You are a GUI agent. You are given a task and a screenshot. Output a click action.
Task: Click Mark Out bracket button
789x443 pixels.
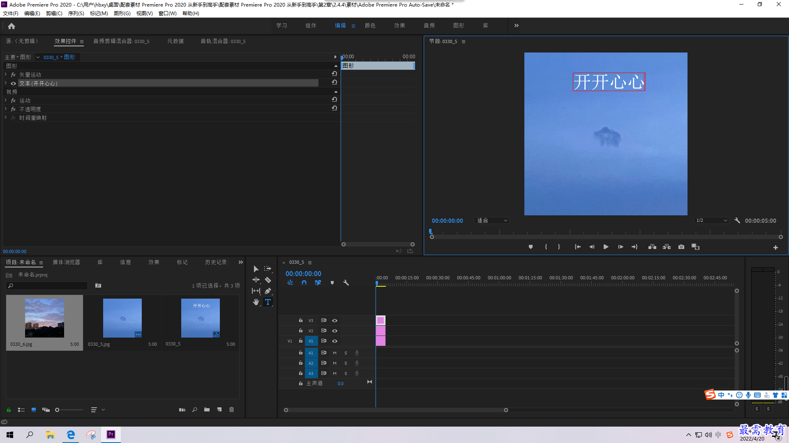pos(559,247)
